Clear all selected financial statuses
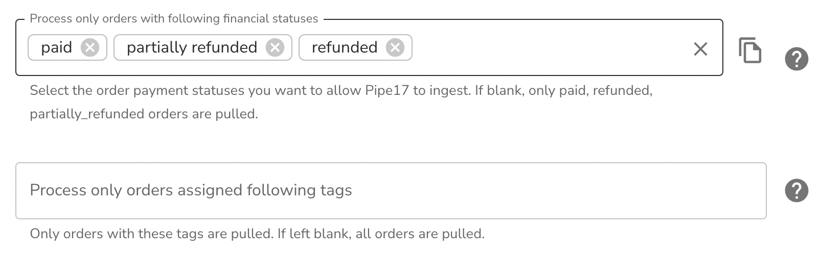The image size is (820, 254). (700, 49)
